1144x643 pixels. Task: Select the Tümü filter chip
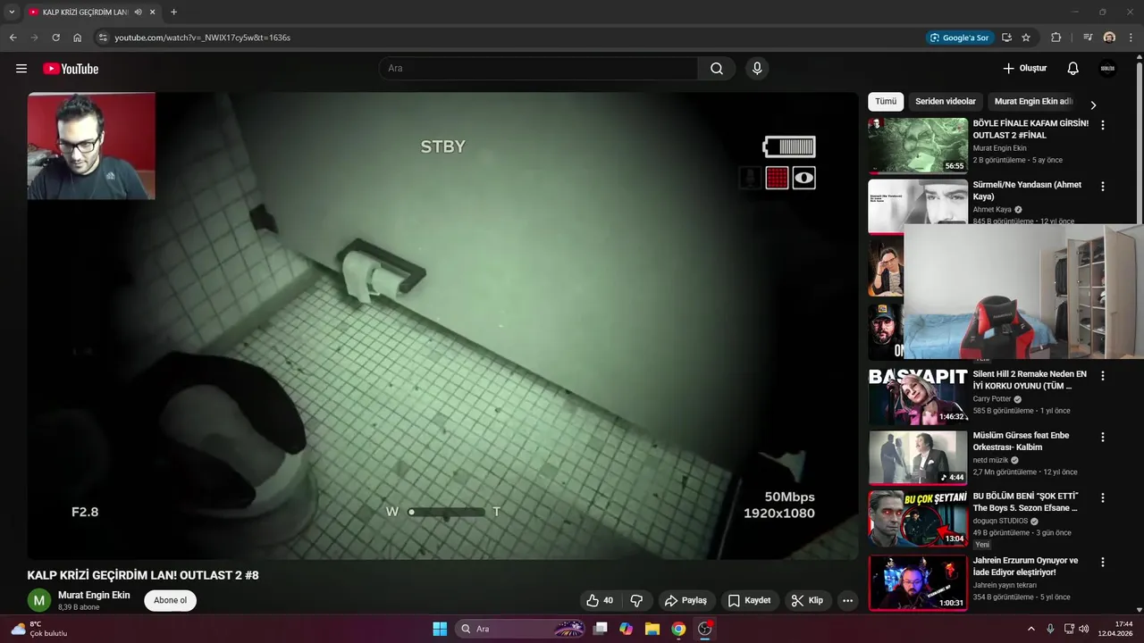pyautogui.click(x=886, y=102)
